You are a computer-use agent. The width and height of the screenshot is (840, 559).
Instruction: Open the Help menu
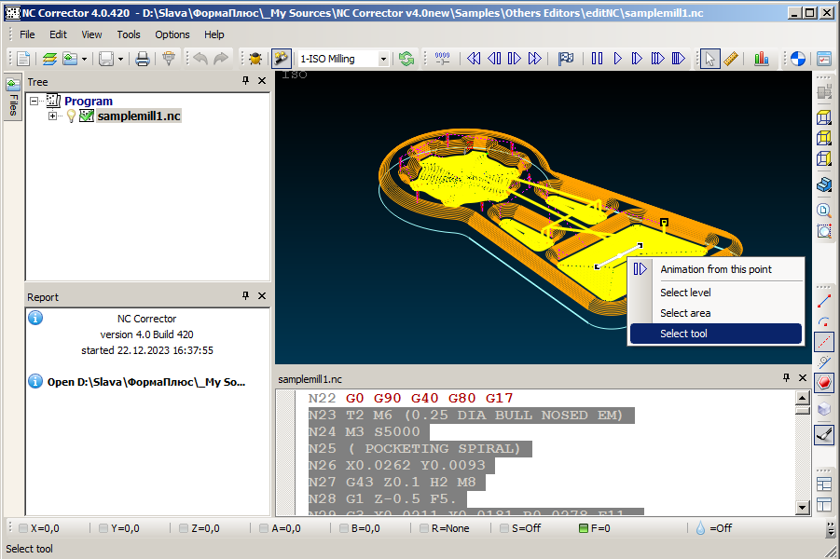tap(213, 34)
